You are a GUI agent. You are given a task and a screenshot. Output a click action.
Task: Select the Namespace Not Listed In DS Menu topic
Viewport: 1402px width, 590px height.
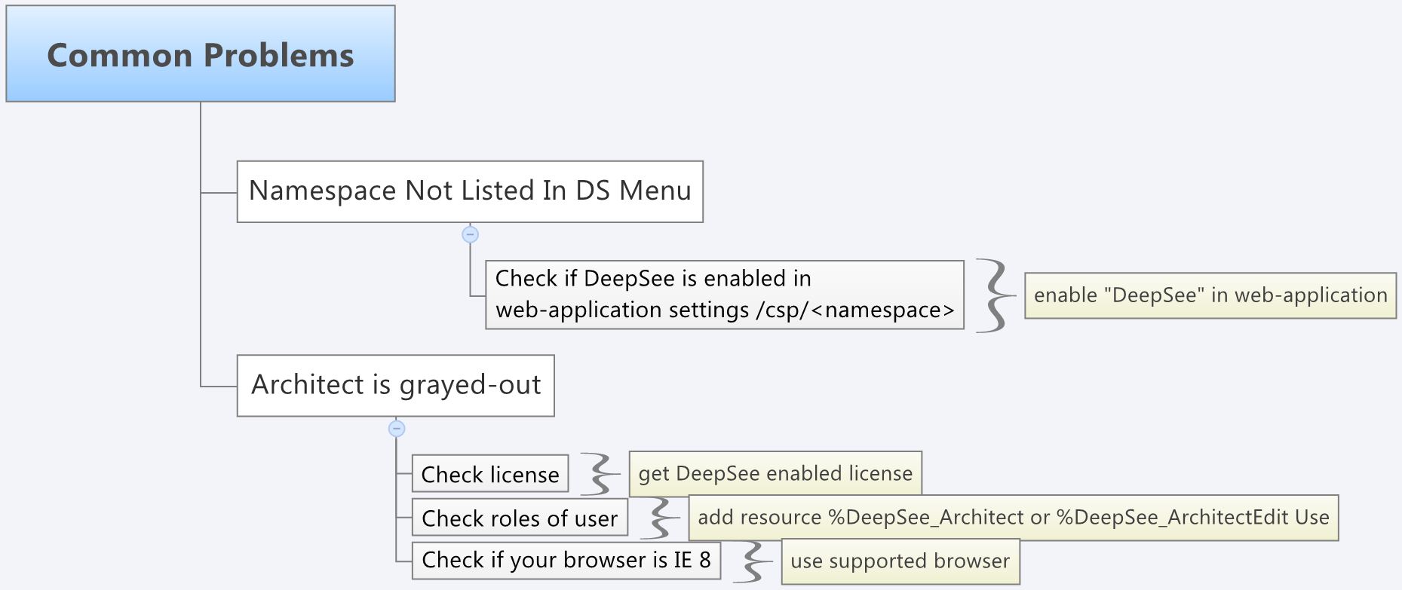470,191
